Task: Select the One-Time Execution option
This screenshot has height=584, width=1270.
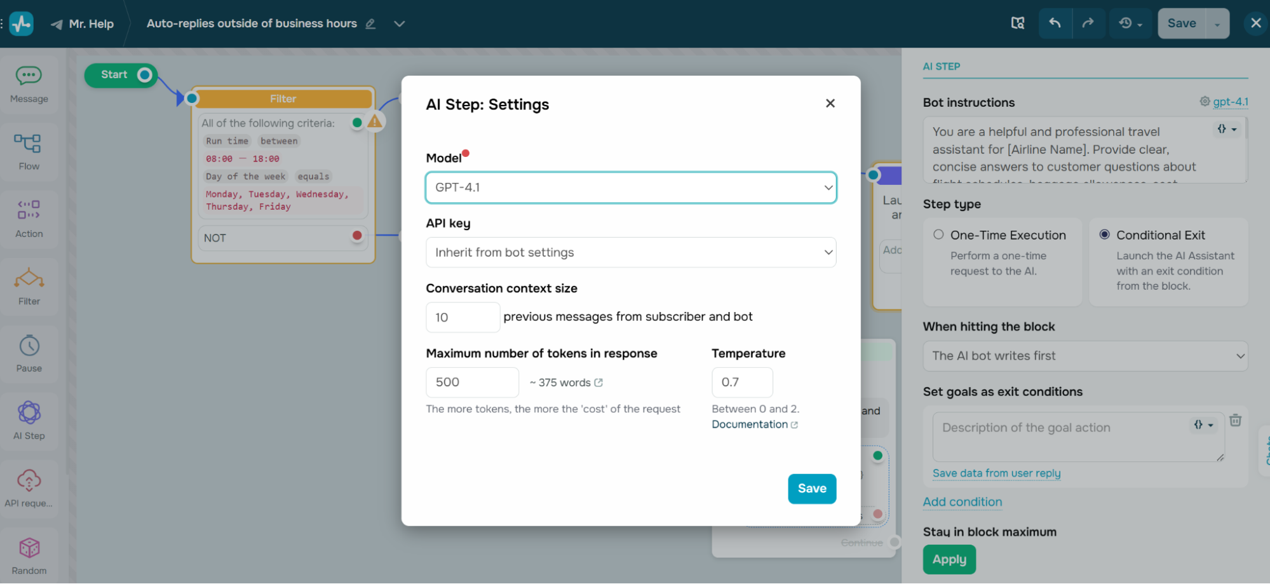Action: (x=938, y=234)
